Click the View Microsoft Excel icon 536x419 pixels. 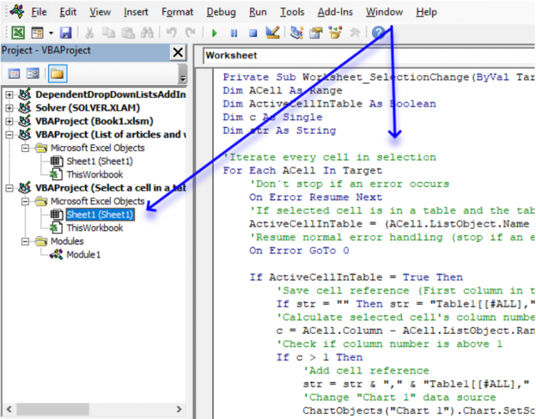click(18, 33)
